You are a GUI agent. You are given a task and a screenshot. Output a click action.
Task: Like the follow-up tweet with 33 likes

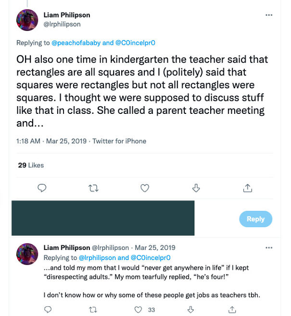[x=139, y=309]
